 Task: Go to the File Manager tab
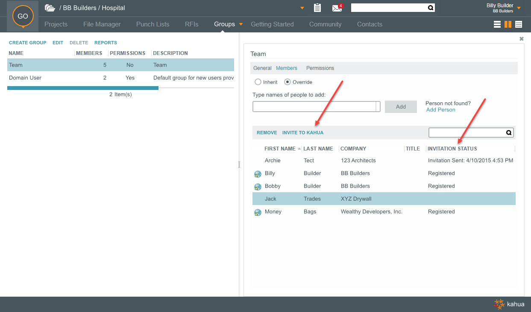click(102, 24)
